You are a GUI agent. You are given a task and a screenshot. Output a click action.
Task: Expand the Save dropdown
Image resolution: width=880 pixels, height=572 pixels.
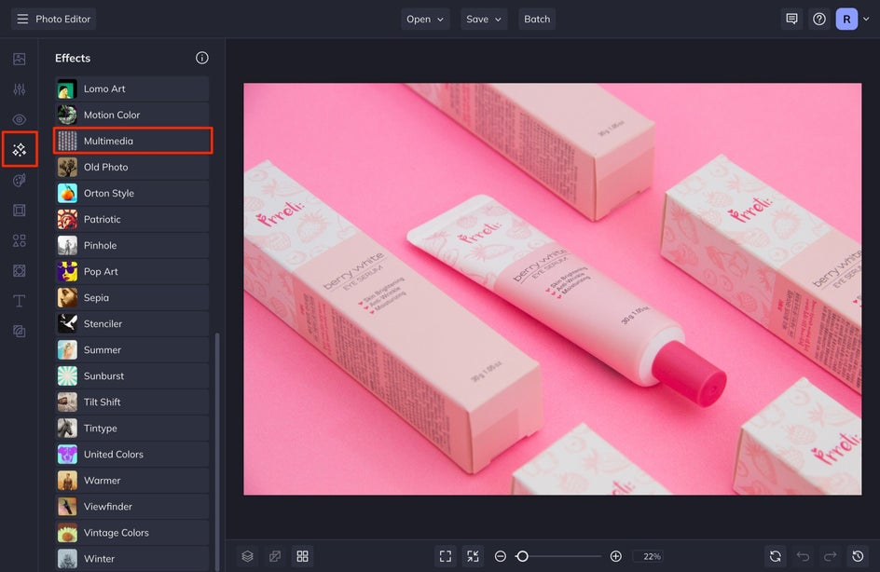(x=484, y=19)
